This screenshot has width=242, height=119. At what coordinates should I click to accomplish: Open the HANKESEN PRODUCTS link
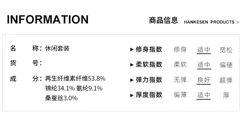(209, 22)
